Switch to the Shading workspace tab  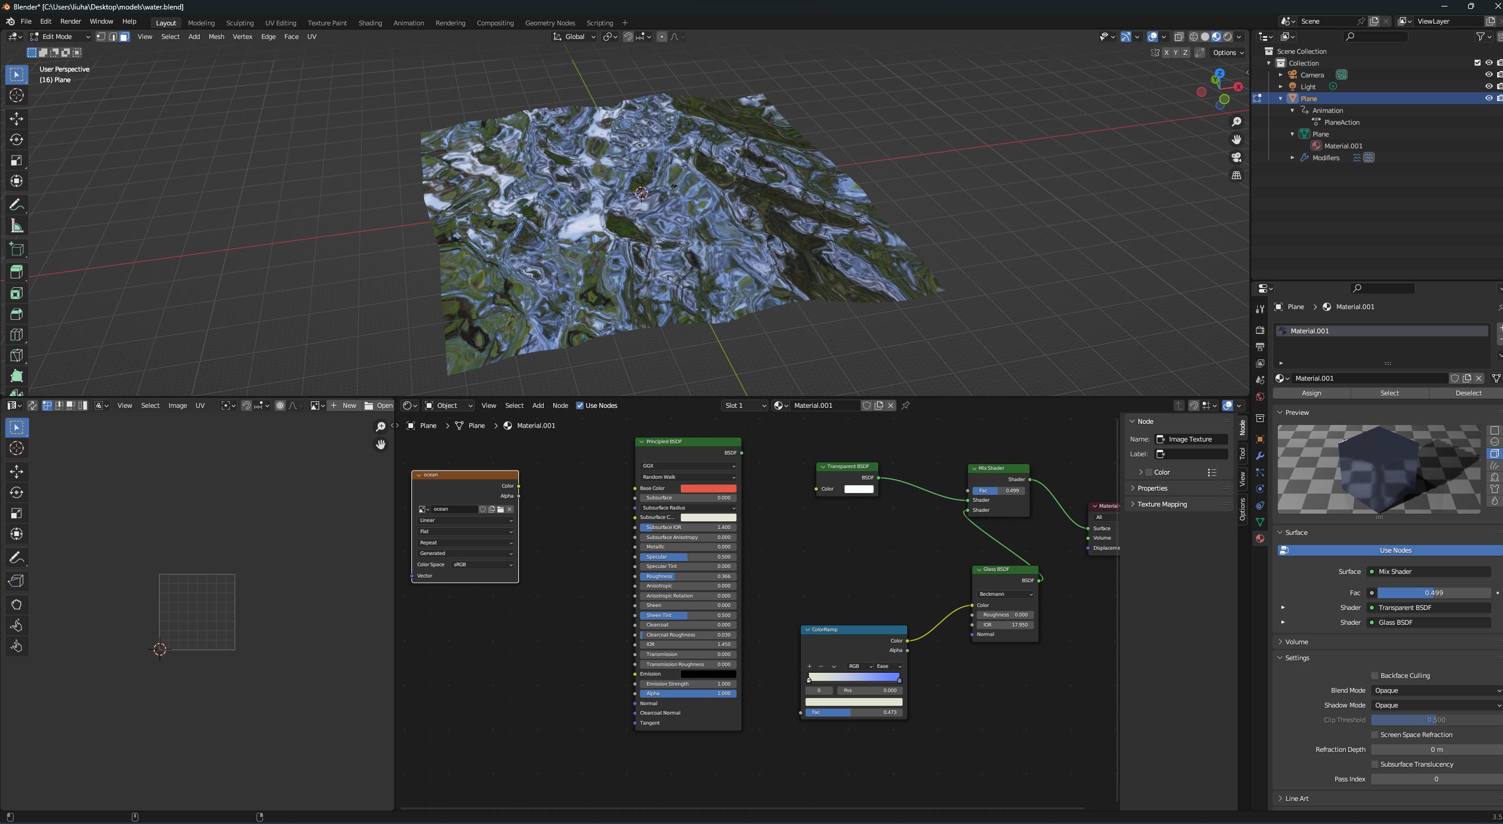370,22
